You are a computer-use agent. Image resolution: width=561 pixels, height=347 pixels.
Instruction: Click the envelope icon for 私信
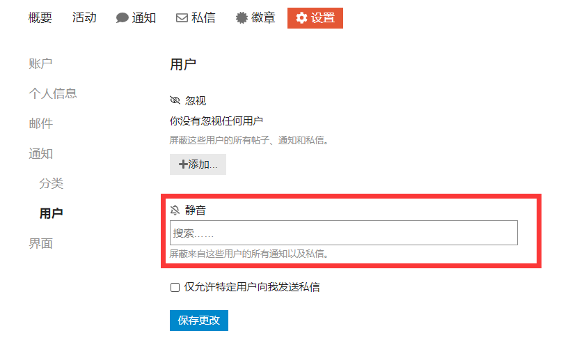pyautogui.click(x=182, y=18)
